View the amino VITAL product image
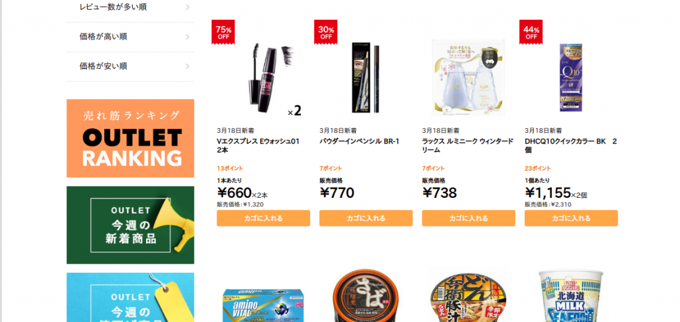 coord(263,305)
